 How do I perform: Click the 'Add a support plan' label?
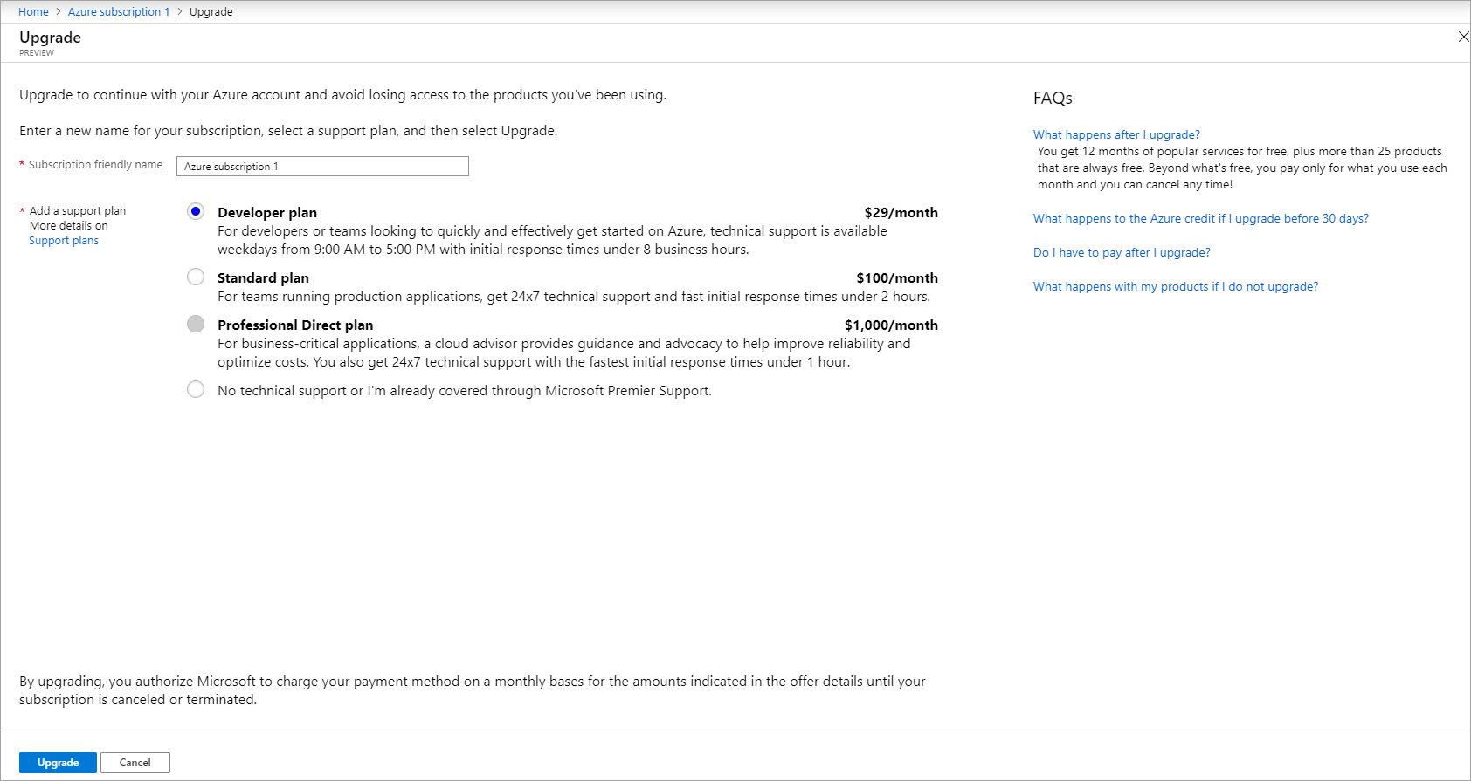(x=78, y=211)
